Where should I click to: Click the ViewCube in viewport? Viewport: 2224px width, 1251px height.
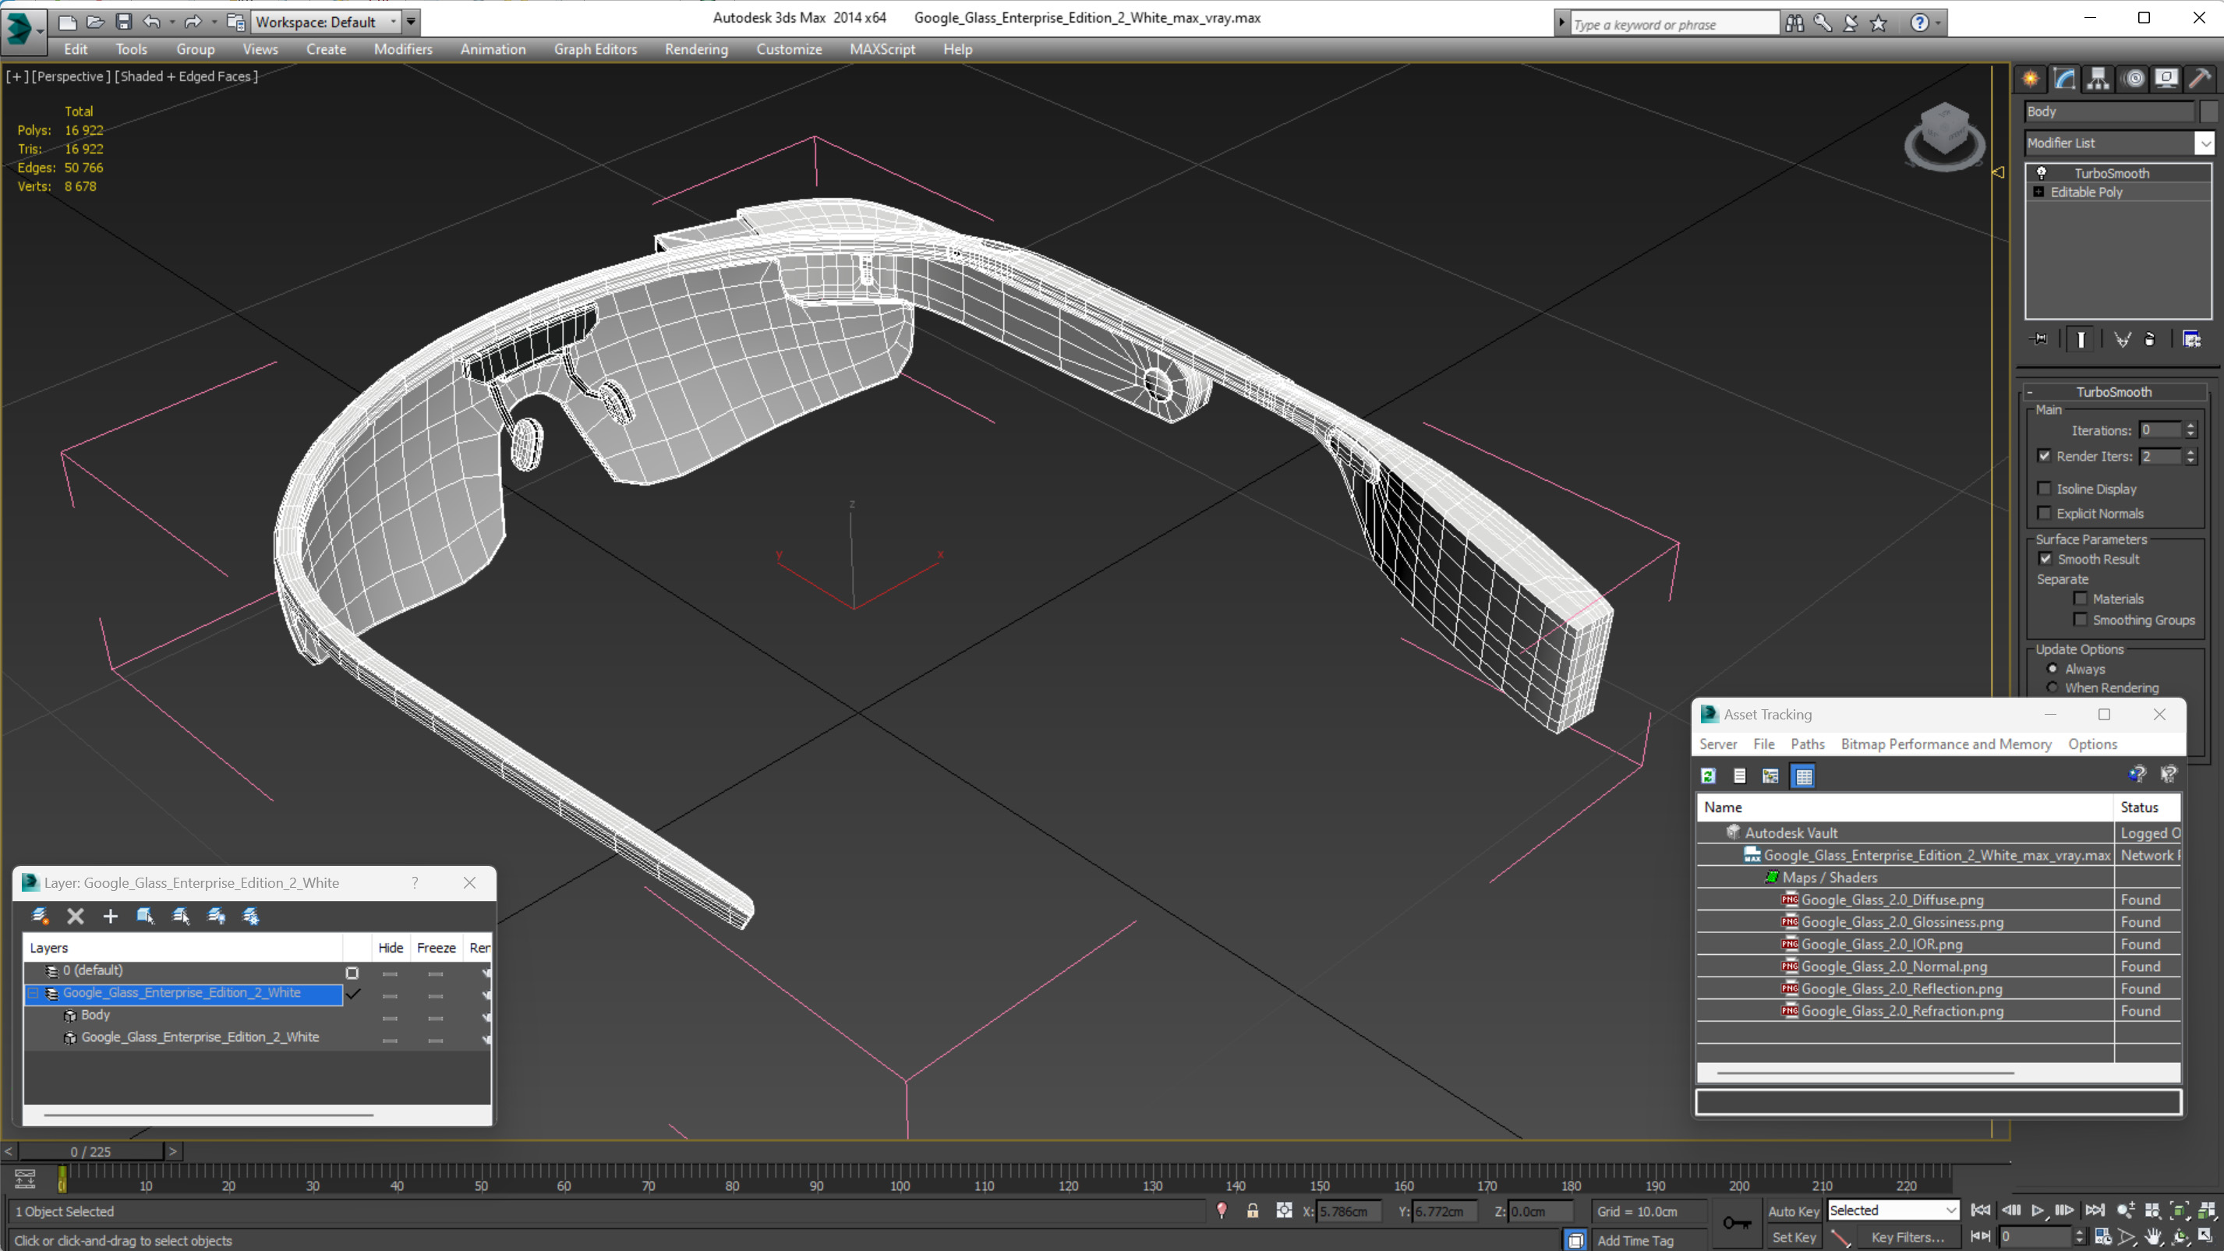[x=1944, y=135]
